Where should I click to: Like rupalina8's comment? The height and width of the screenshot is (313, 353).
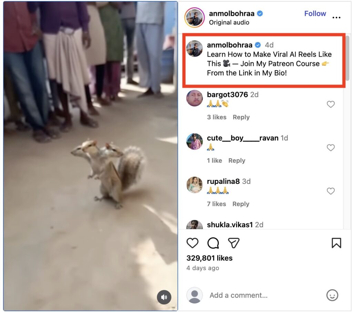pyautogui.click(x=331, y=191)
